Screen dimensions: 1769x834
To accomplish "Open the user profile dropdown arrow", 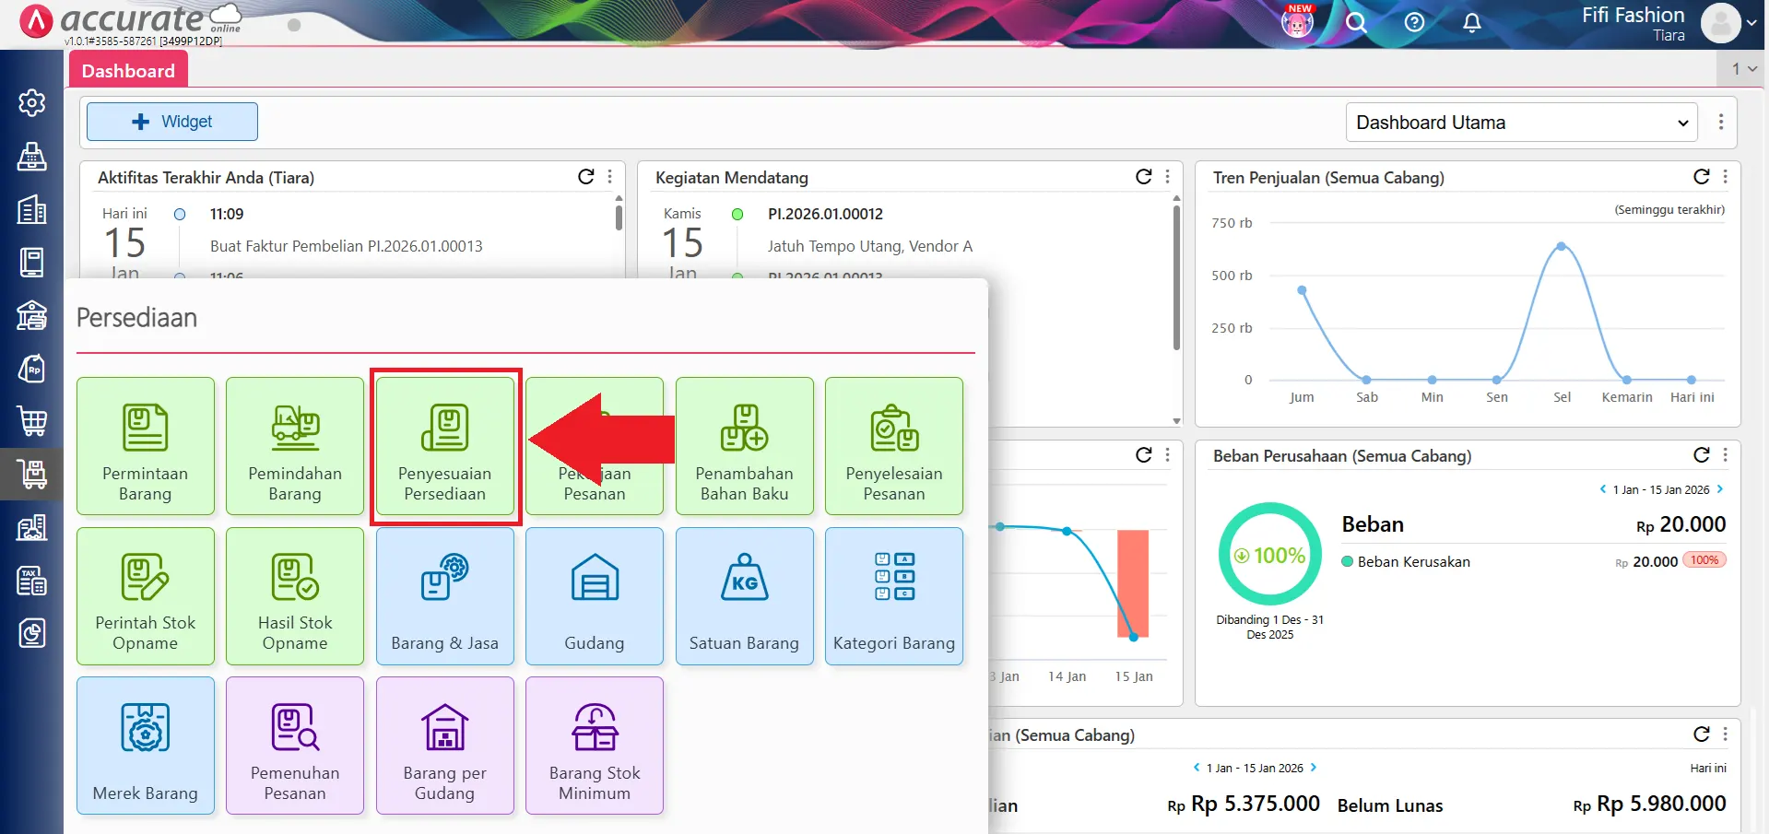I will coord(1751,24).
